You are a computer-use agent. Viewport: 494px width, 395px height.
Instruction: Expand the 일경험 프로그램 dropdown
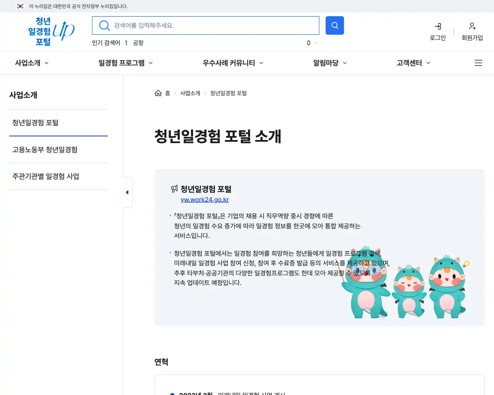[125, 63]
